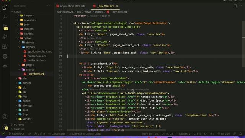
Task: Click views in the breadcrumb
Action: pyautogui.click(x=88, y=12)
